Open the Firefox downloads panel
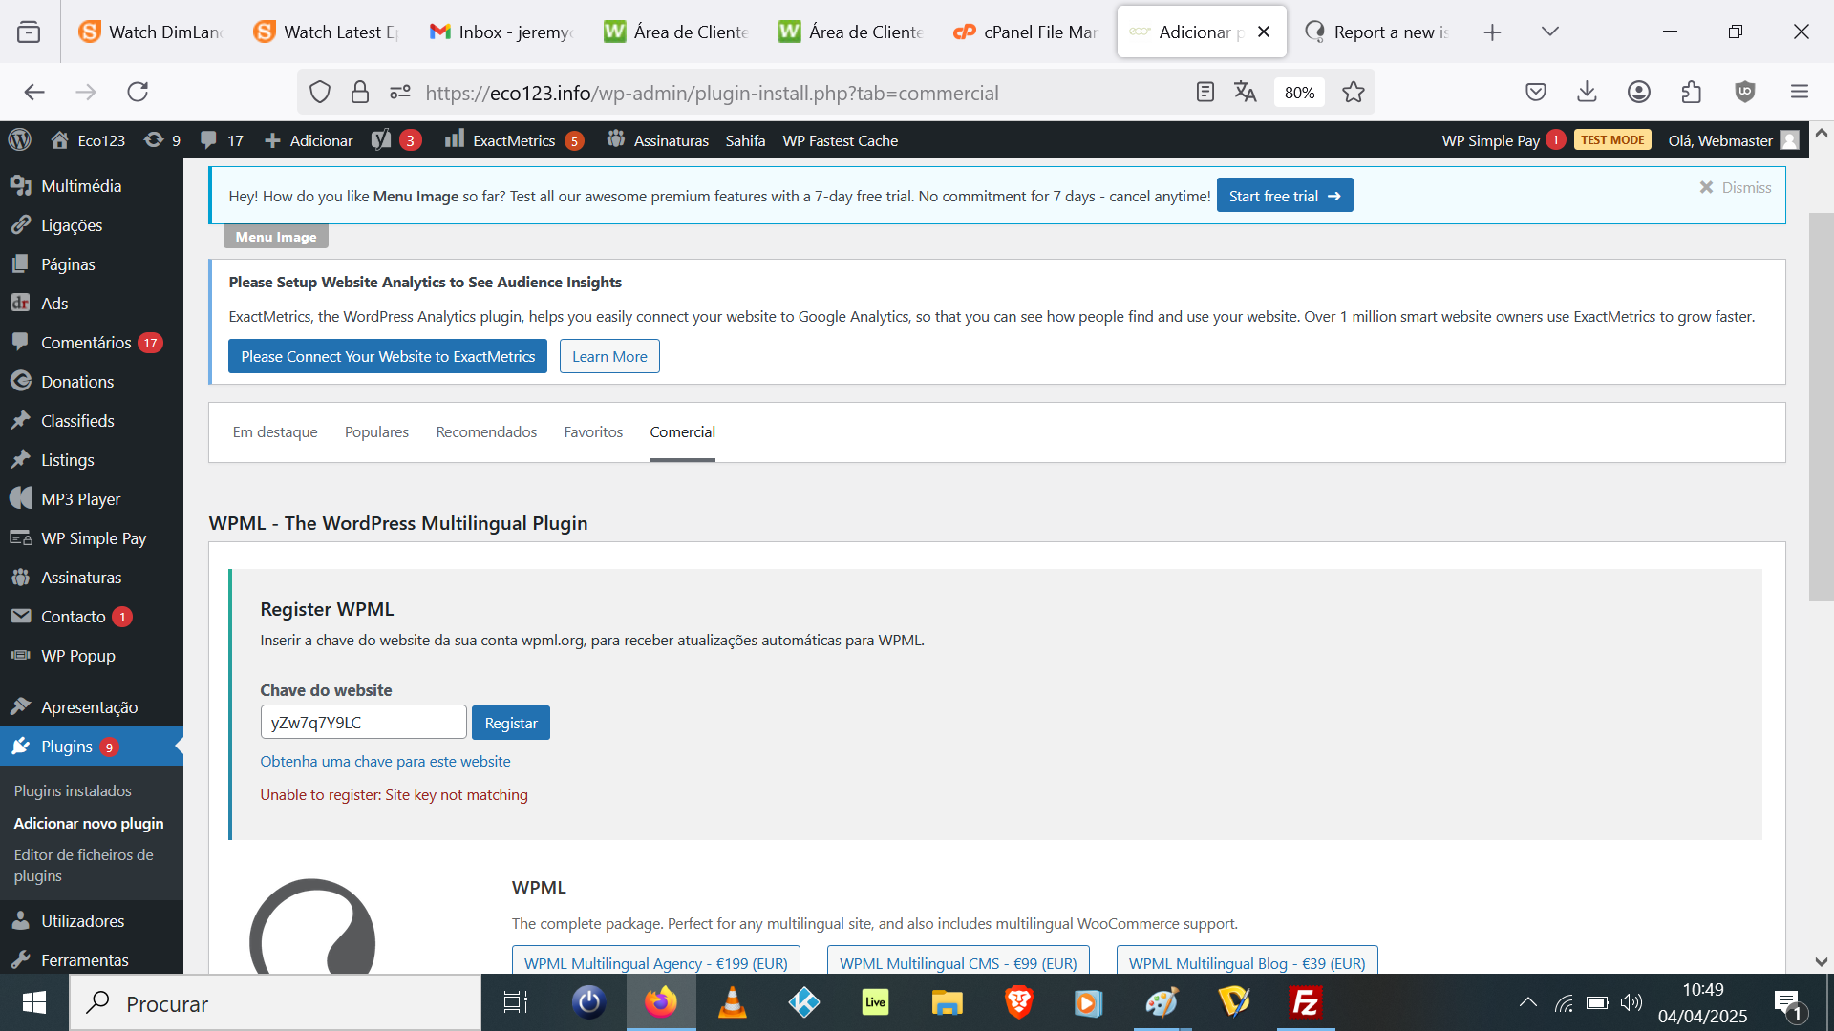Image resolution: width=1834 pixels, height=1031 pixels. (x=1587, y=92)
